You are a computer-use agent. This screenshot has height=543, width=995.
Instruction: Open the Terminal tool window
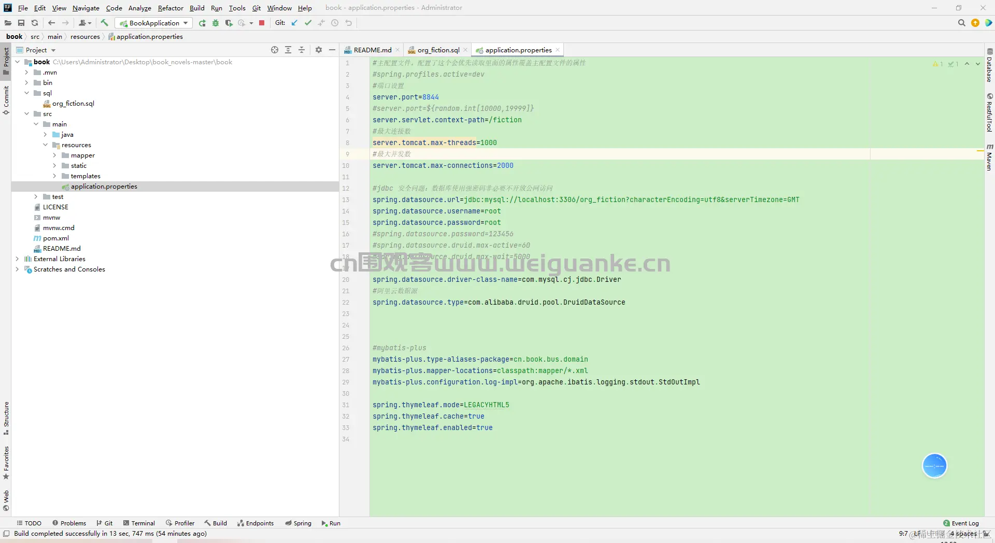(x=139, y=523)
